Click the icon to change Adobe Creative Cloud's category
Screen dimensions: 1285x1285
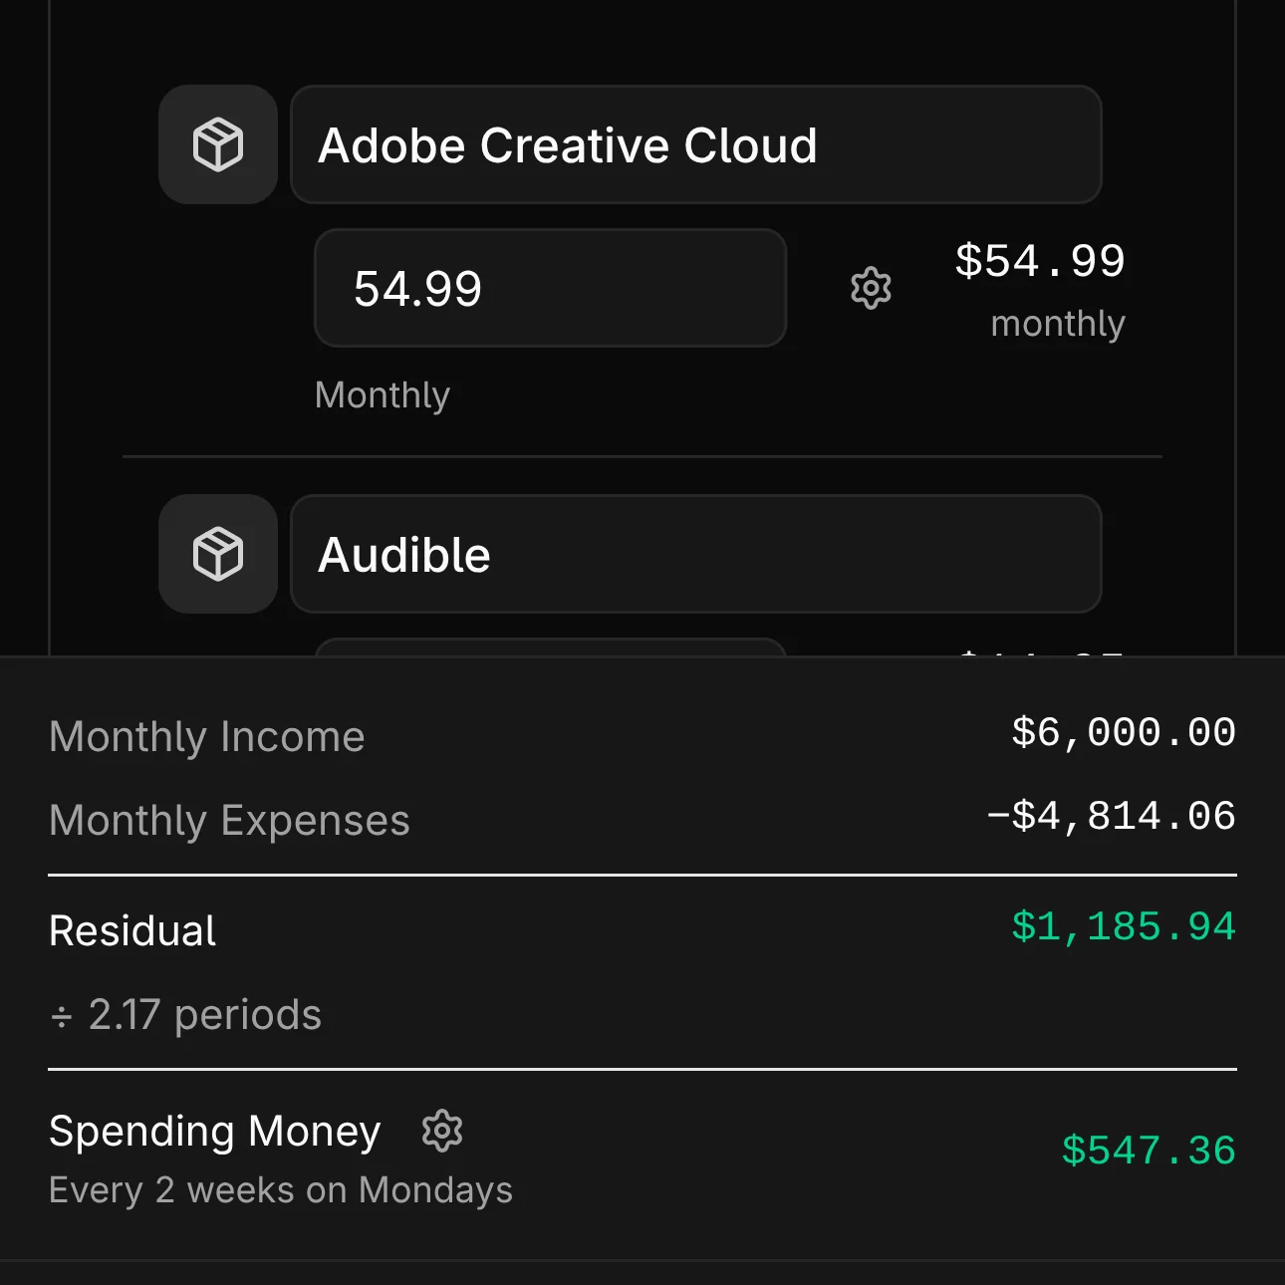click(x=217, y=144)
